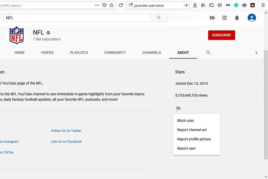Click the YouTube search magnifier button

159,18
